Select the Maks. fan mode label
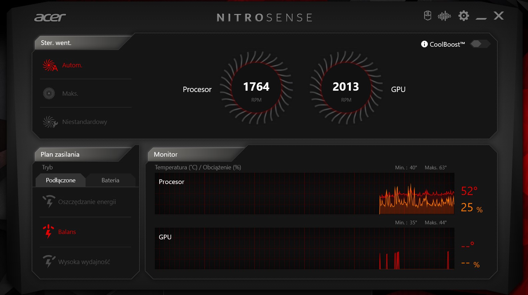The image size is (528, 295). pos(70,94)
